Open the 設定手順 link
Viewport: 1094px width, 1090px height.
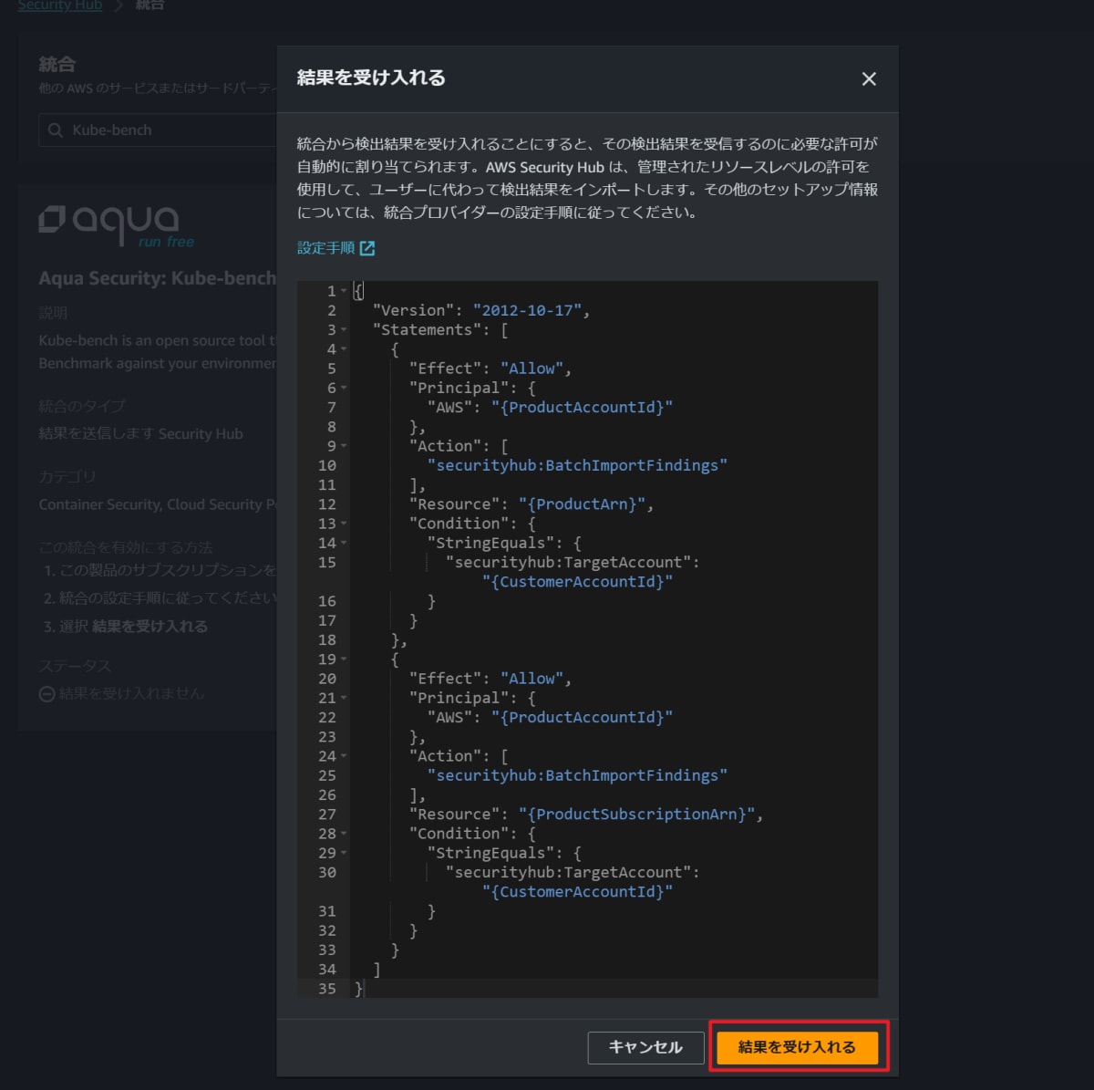coord(325,248)
